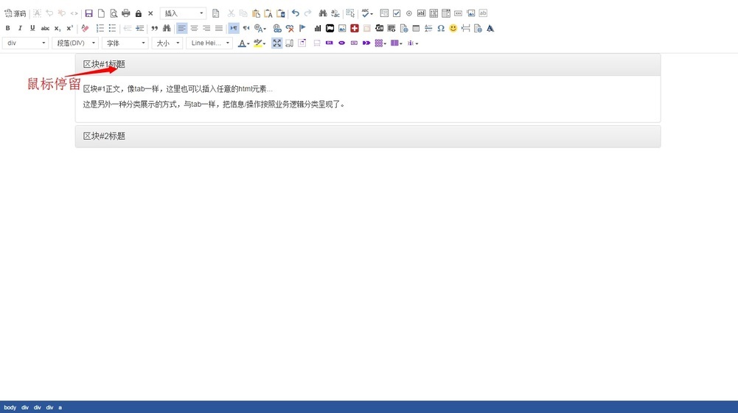
Task: Click the Print icon
Action: coord(125,14)
